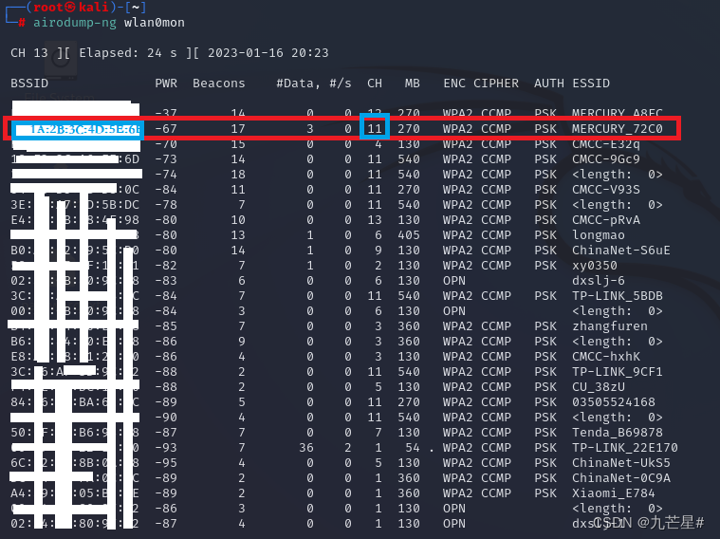This screenshot has width=720, height=539.
Task: Click the ESSID column header
Action: (591, 84)
